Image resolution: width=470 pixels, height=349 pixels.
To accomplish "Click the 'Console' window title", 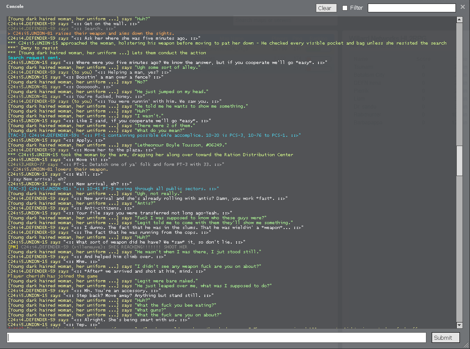I will click(15, 6).
